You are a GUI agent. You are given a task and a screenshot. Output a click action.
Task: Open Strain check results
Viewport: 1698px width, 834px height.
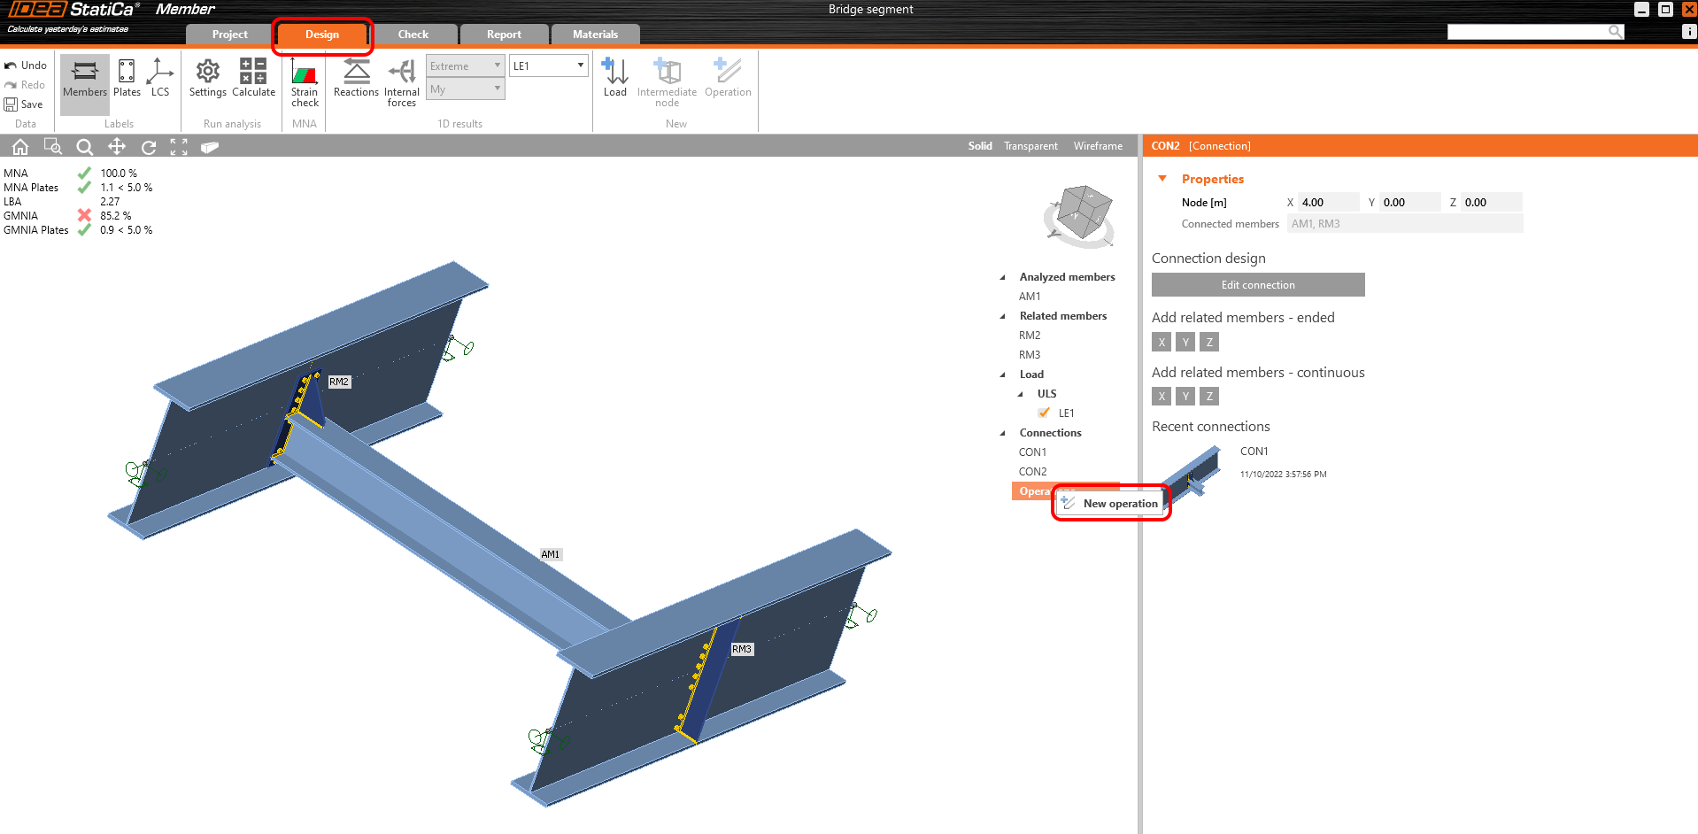pos(305,81)
